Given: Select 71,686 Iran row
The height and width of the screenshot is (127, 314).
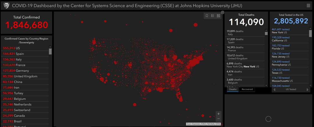Looking at the screenshot, I should click(x=25, y=88).
